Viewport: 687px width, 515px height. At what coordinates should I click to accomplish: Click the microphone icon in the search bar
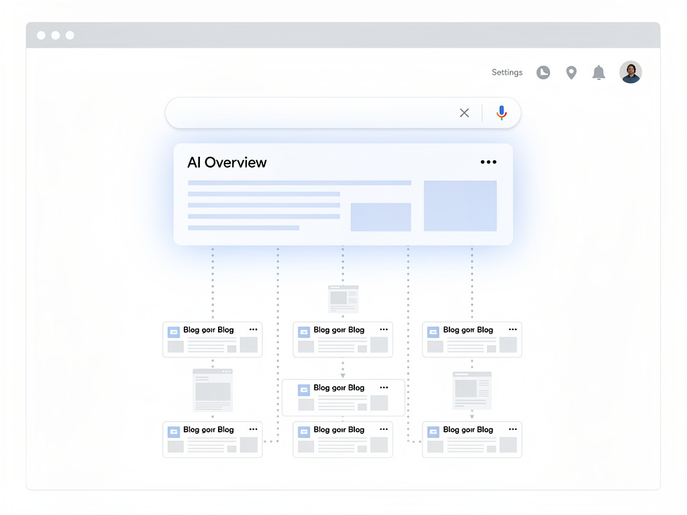501,113
